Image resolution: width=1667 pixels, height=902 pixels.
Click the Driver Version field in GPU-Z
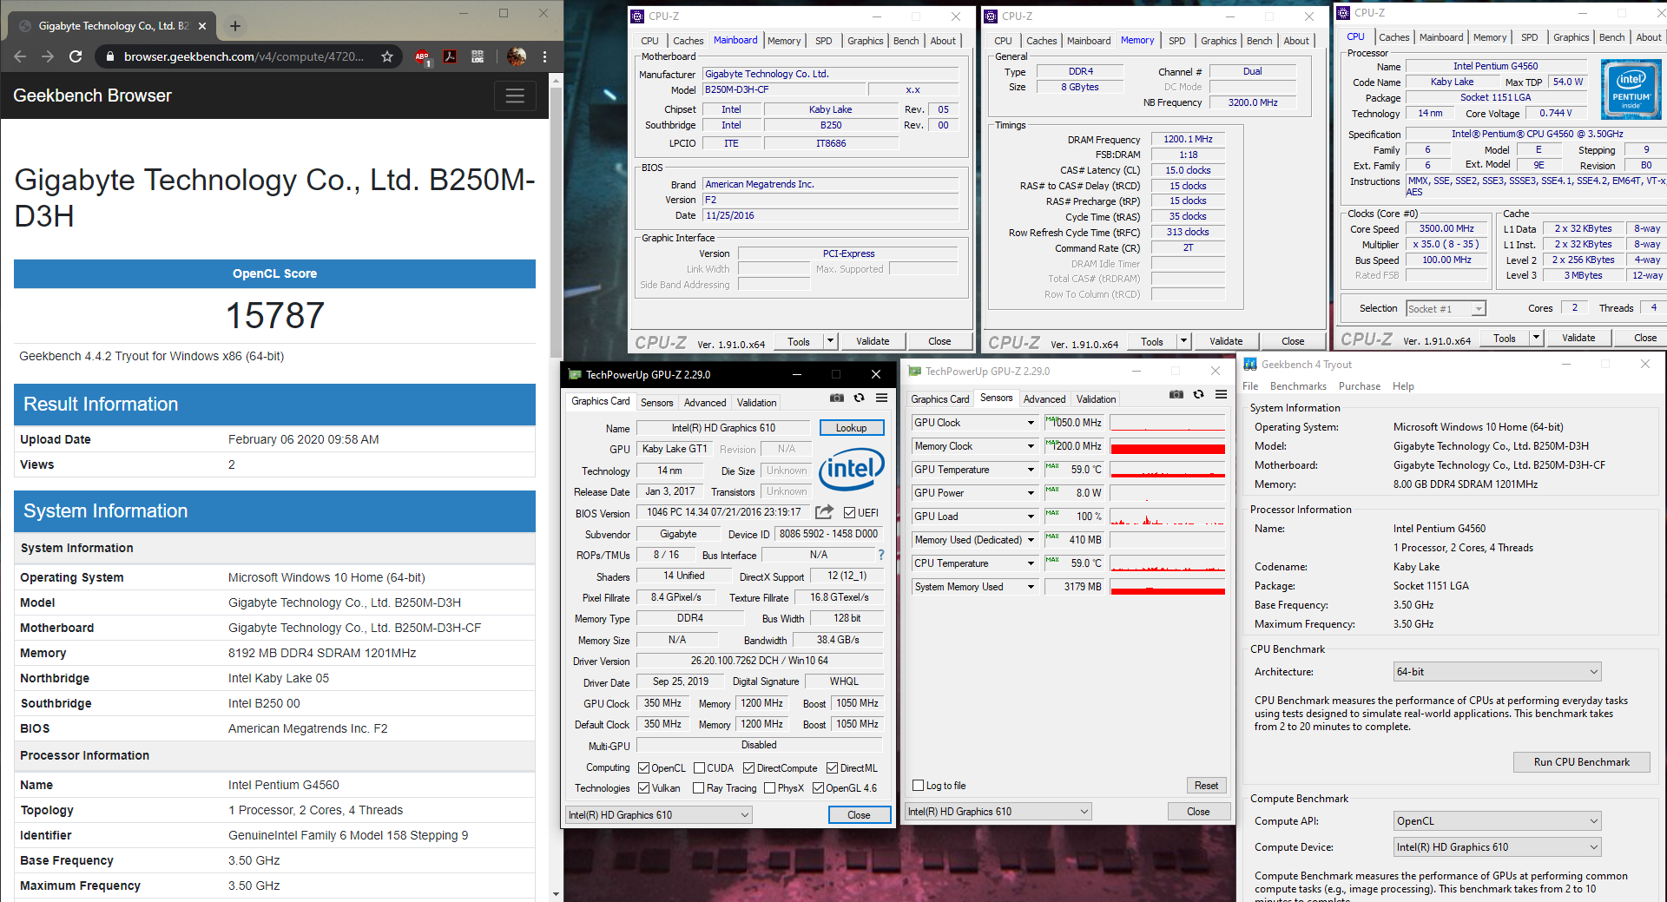pos(760,661)
